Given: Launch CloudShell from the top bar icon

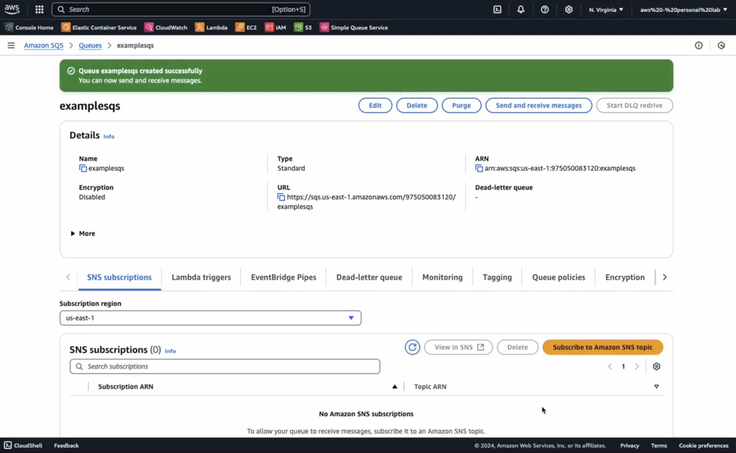Looking at the screenshot, I should tap(497, 9).
